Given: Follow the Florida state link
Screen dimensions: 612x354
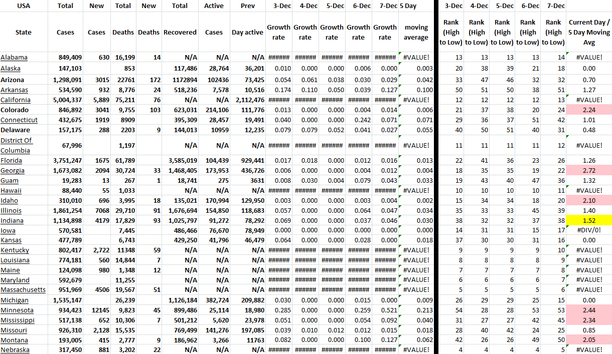Looking at the screenshot, I should click(11, 161).
